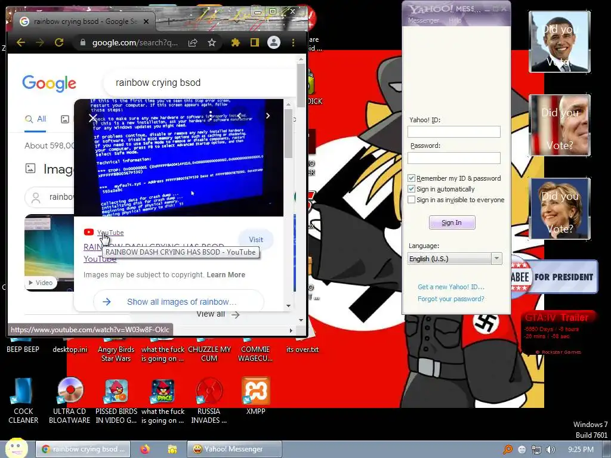
Task: Close the rainbow crying bsod tab
Action: tap(146, 21)
